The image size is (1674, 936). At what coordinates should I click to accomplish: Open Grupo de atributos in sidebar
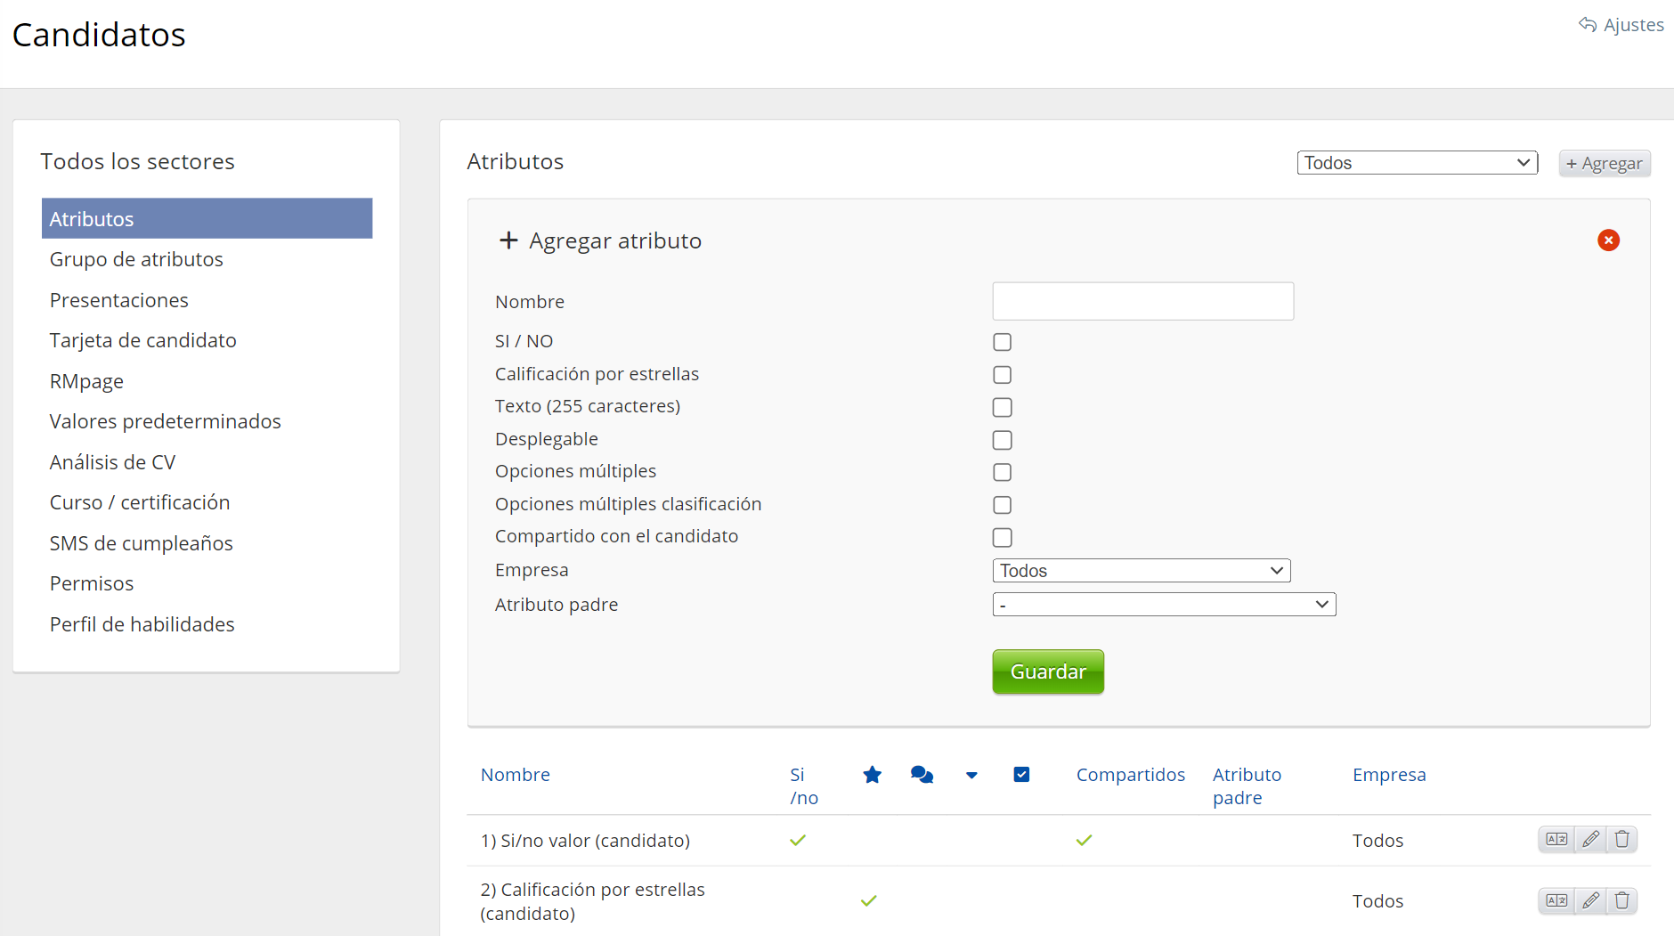tap(136, 259)
